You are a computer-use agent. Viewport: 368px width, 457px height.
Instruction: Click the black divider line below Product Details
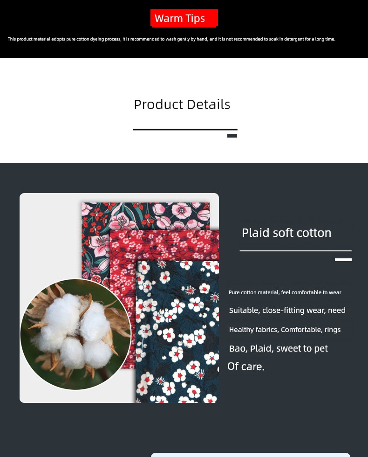pos(185,130)
